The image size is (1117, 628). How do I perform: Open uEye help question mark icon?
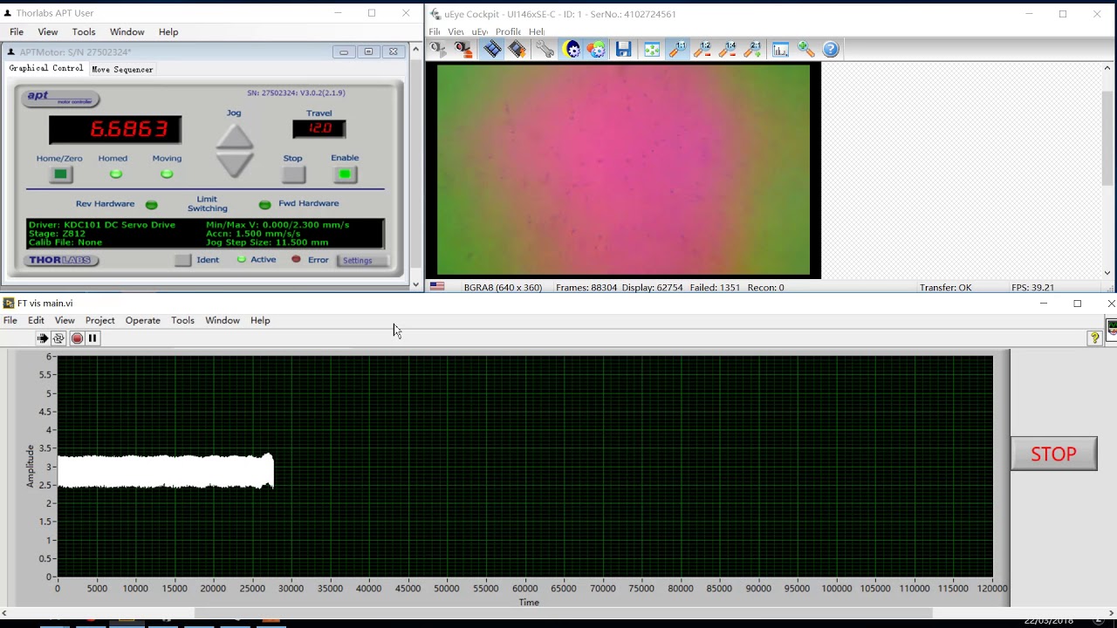click(831, 50)
